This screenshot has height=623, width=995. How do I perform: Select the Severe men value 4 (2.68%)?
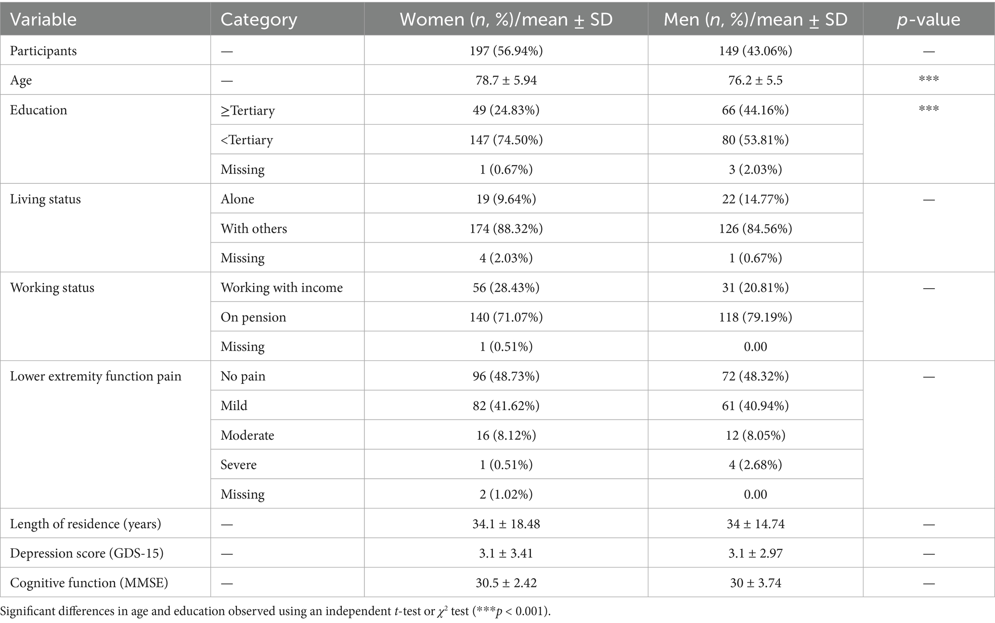755,465
